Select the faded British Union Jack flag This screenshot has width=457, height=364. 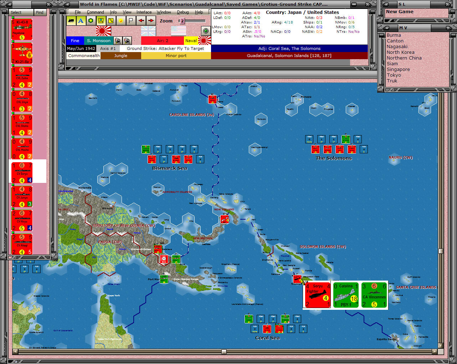[148, 31]
